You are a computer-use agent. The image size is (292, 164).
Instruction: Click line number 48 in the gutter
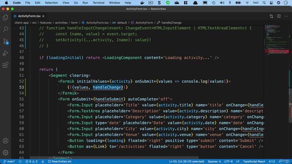21,58
